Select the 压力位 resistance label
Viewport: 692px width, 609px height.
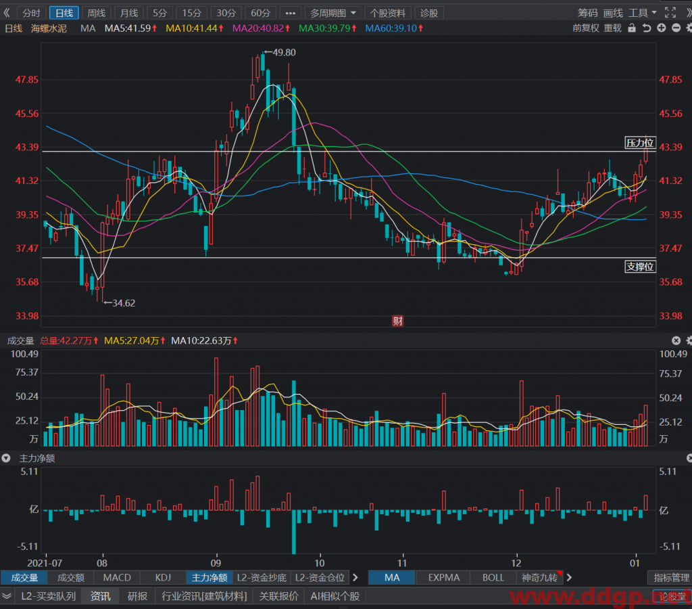click(640, 142)
